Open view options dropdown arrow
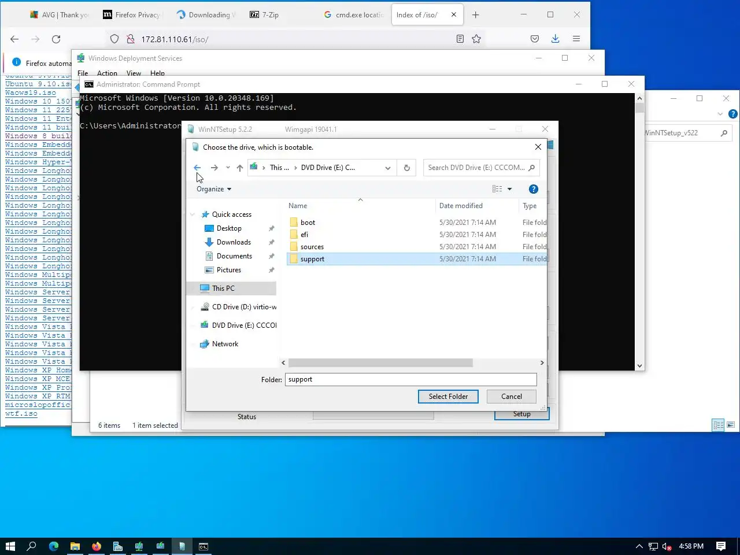The width and height of the screenshot is (740, 555). point(509,189)
